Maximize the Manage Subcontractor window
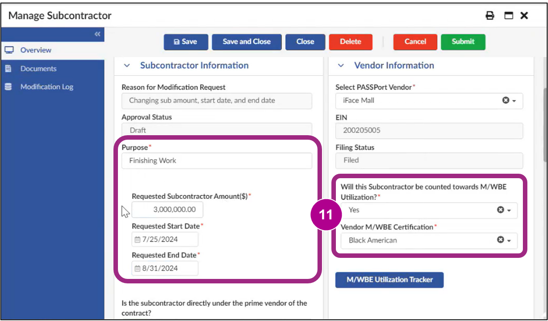Viewport: 548px width, 321px height. click(509, 16)
